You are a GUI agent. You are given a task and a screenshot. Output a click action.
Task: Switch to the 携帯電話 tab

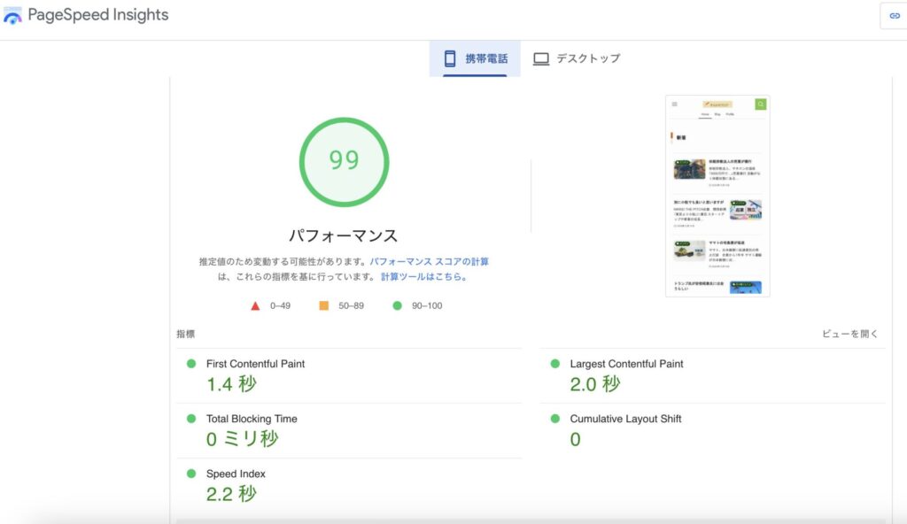486,58
